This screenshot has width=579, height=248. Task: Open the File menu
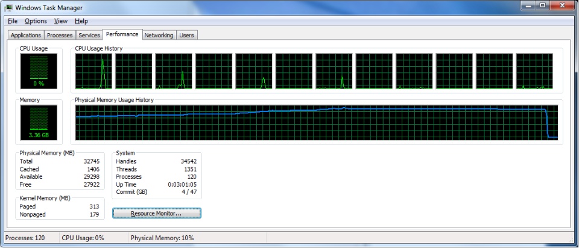pyautogui.click(x=13, y=21)
